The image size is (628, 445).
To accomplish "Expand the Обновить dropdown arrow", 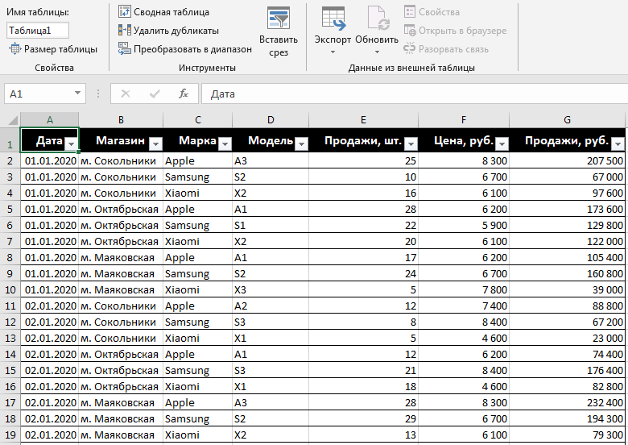I will [x=377, y=52].
